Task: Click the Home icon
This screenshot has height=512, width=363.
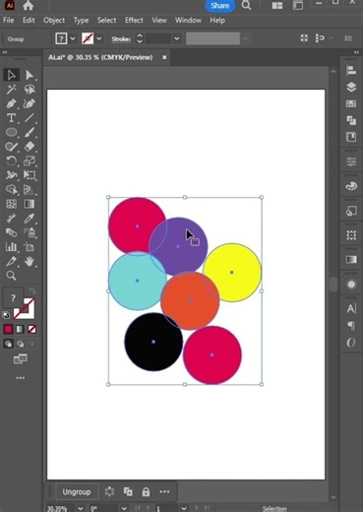Action: 29,6
